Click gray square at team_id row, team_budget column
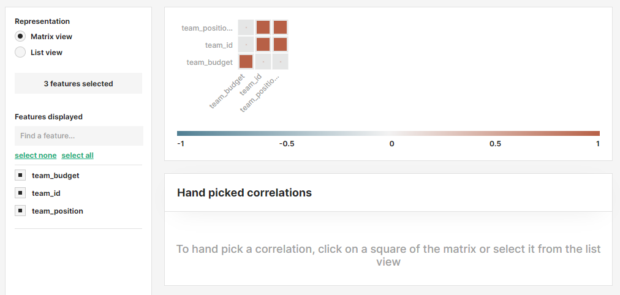Image resolution: width=620 pixels, height=295 pixels. point(246,45)
